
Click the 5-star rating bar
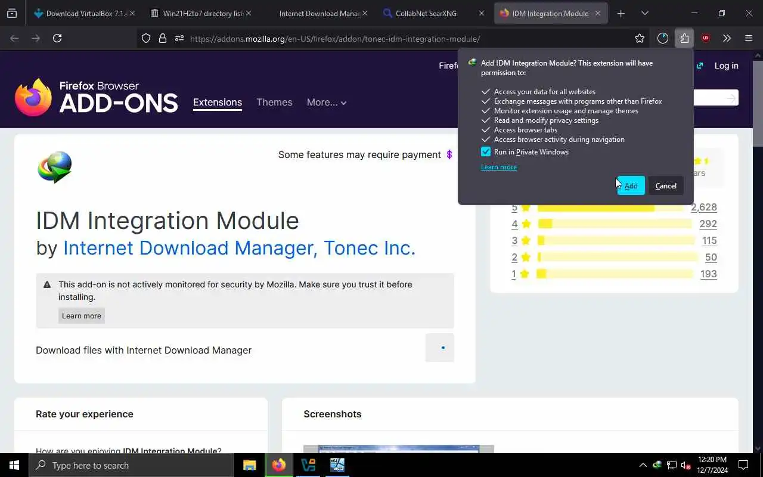(x=610, y=207)
